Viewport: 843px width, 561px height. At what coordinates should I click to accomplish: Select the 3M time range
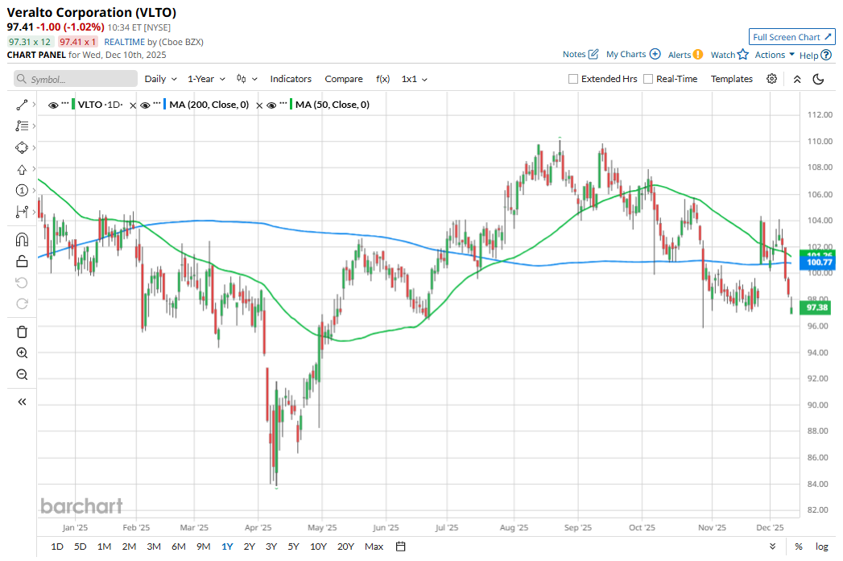tap(154, 547)
